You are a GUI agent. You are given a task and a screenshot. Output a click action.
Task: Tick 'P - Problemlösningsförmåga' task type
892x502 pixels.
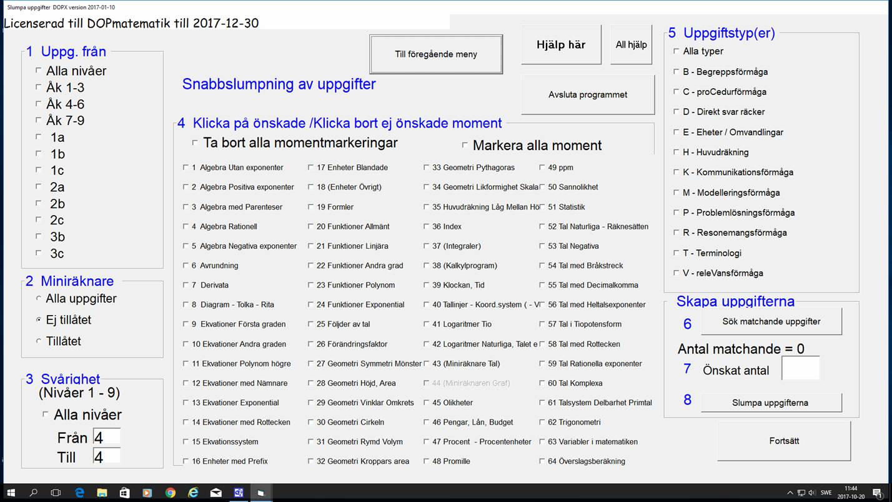click(x=676, y=213)
